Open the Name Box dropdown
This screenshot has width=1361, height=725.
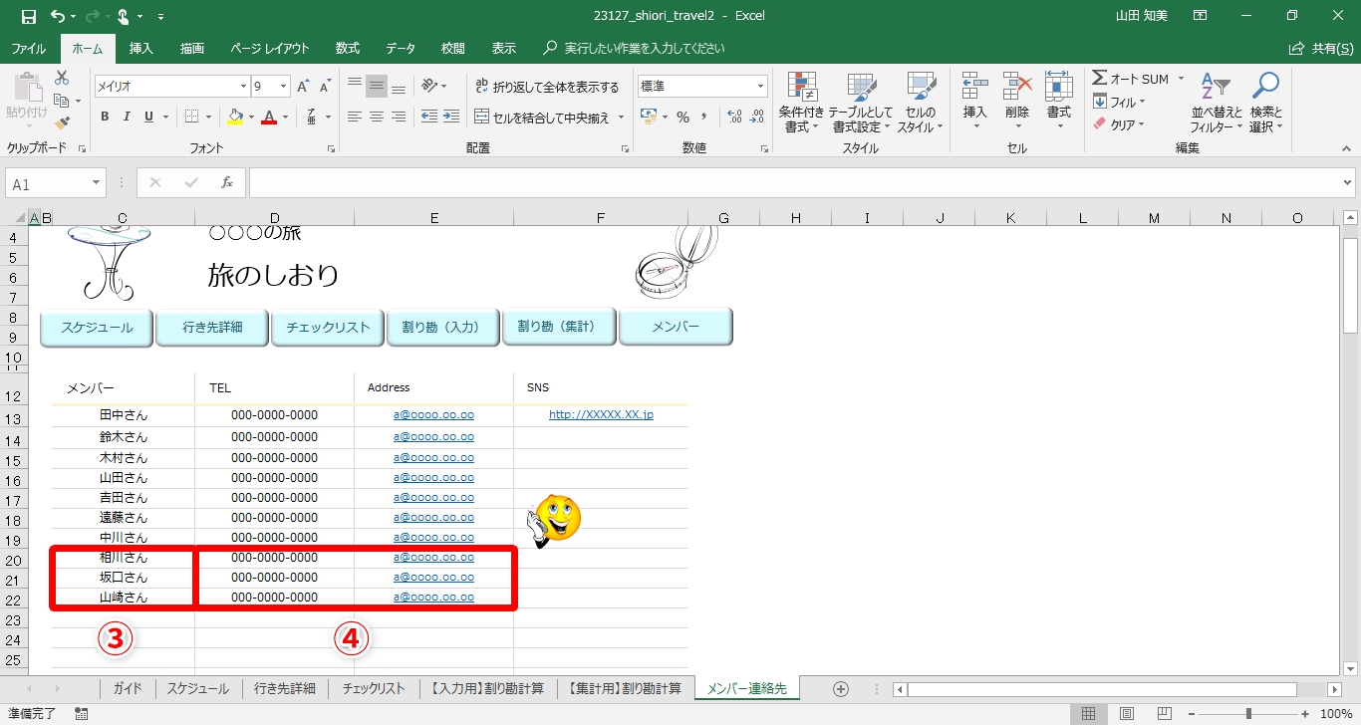coord(97,183)
